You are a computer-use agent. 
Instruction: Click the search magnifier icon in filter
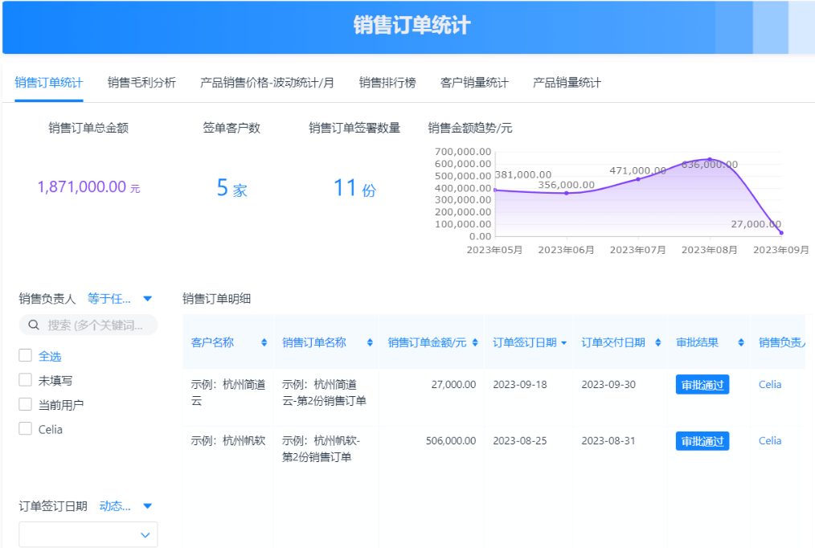click(34, 325)
